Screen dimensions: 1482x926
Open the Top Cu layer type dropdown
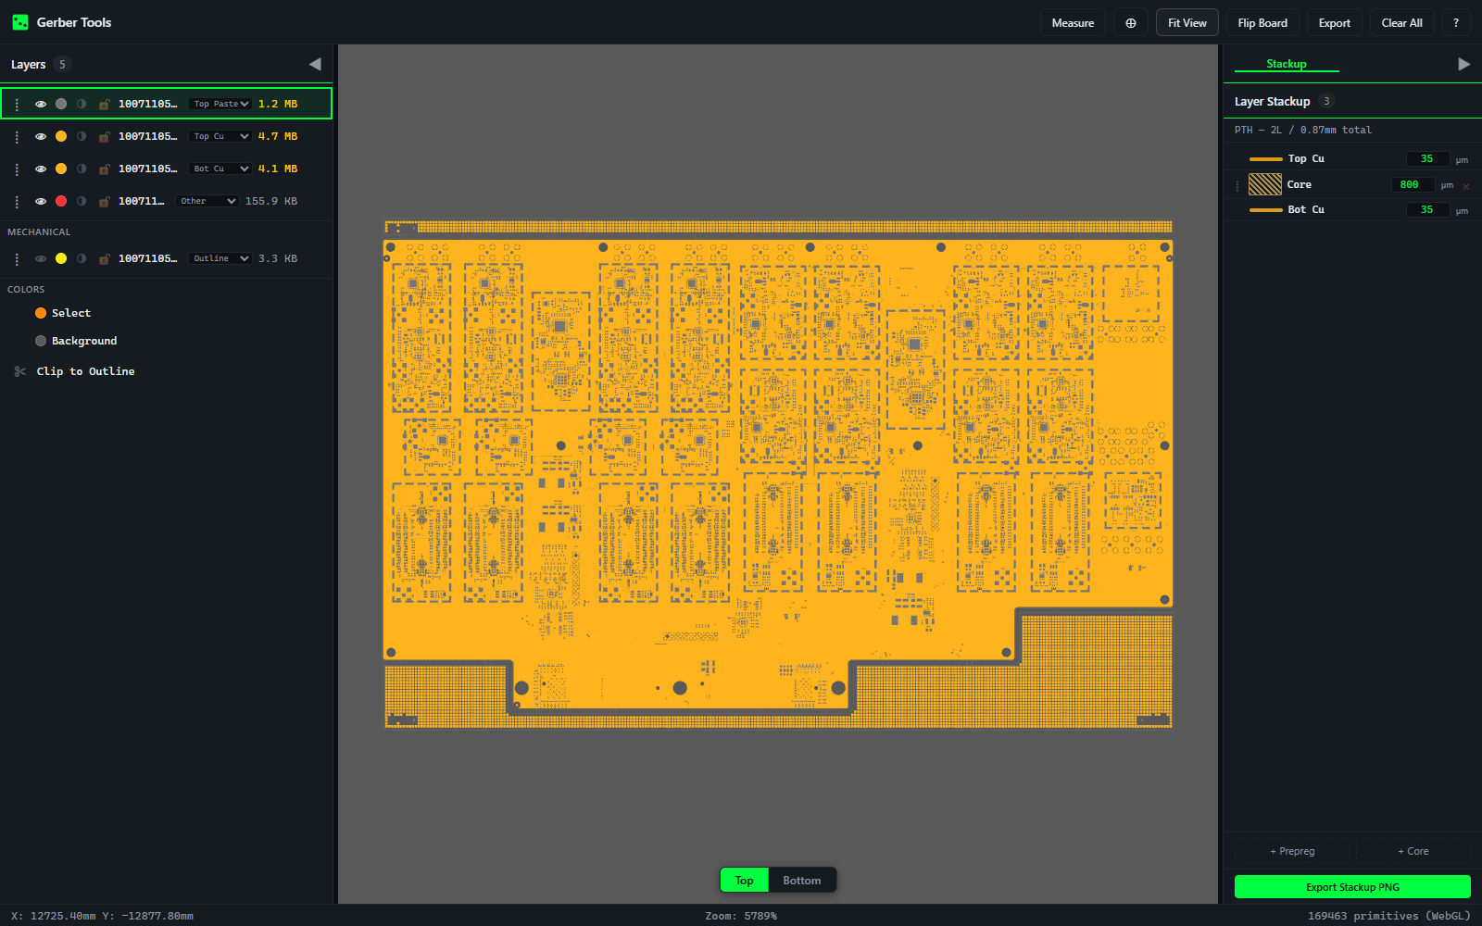pos(220,136)
